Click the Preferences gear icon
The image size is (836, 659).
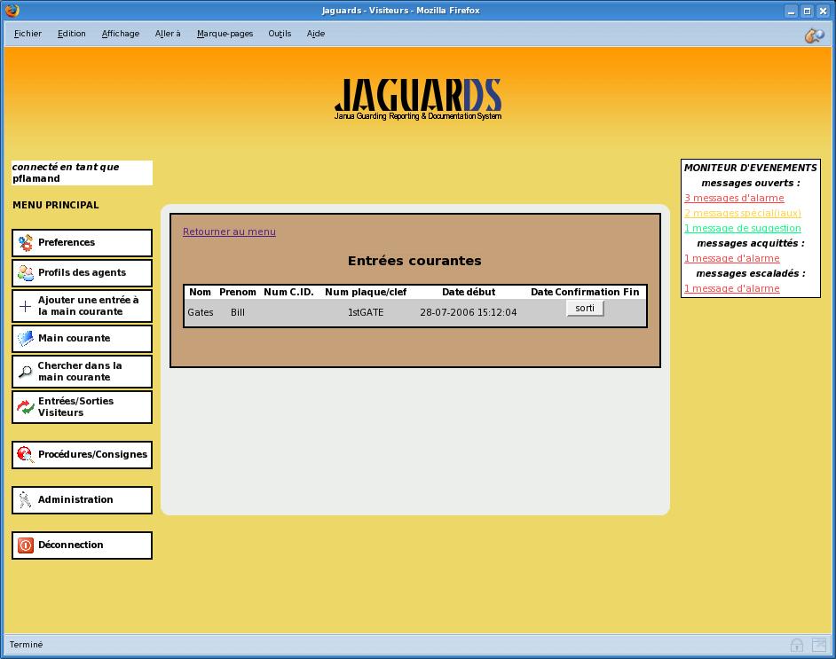coord(25,243)
